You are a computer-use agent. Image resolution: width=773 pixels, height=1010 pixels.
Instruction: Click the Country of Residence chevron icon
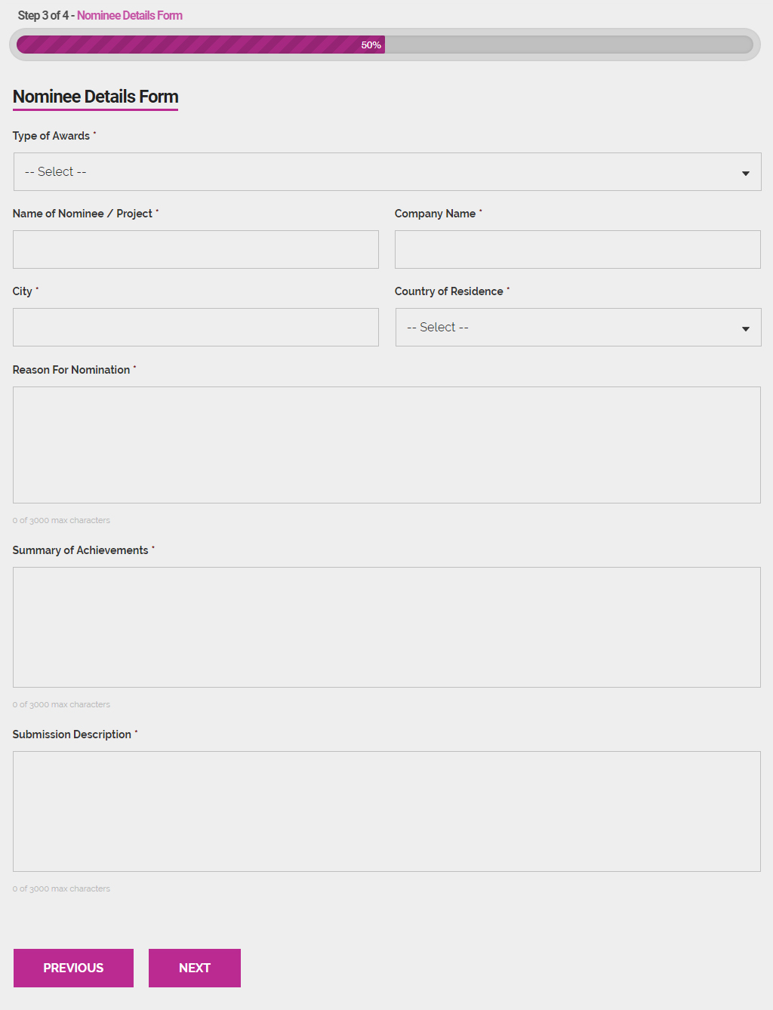(745, 328)
